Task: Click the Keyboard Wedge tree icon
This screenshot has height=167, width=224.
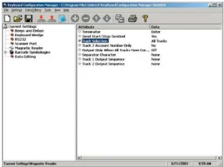Action: (12, 35)
